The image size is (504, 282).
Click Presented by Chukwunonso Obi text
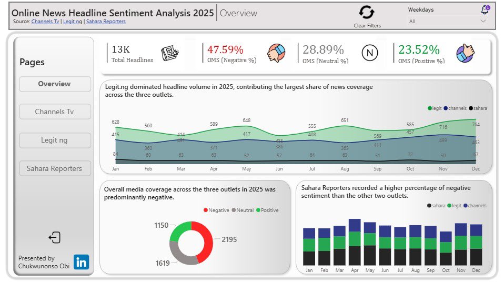44,262
